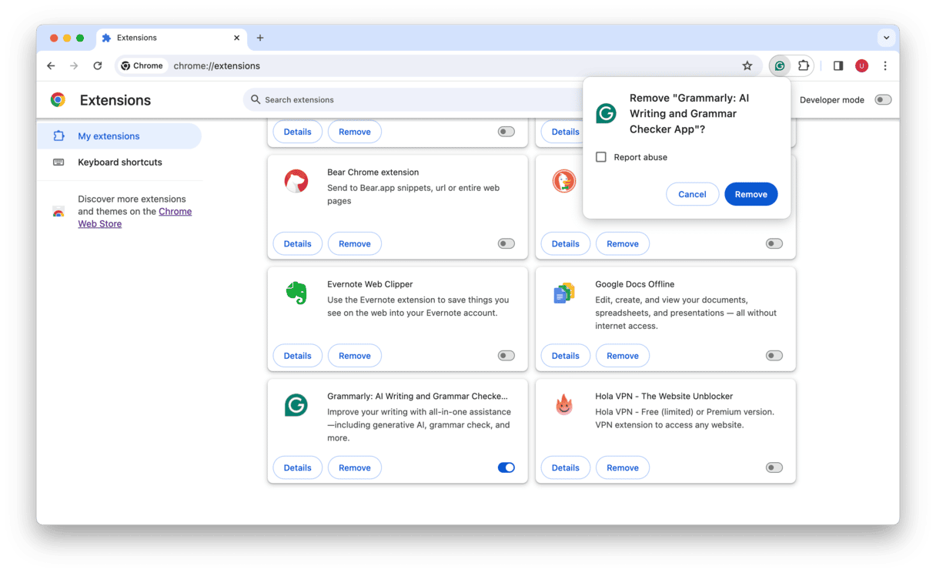The height and width of the screenshot is (573, 936).
Task: Open Details for Evernote Web Clipper
Action: (x=297, y=356)
